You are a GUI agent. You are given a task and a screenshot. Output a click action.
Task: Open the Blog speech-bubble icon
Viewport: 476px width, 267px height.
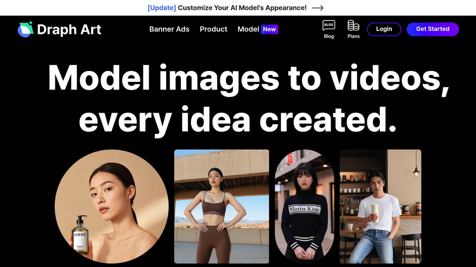pos(329,25)
